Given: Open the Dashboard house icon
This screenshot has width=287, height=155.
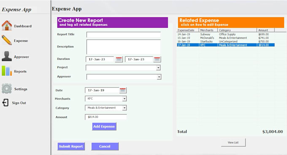Looking at the screenshot, I should [x=7, y=25].
